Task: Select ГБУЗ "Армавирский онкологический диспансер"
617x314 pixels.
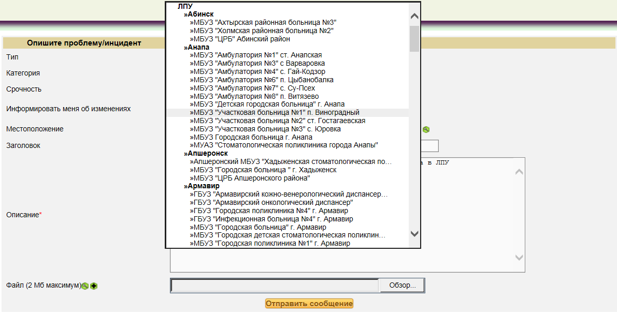Action: [x=271, y=203]
